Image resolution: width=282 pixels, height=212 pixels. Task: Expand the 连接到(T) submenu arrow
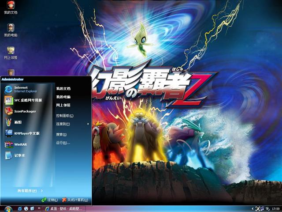coord(88,124)
